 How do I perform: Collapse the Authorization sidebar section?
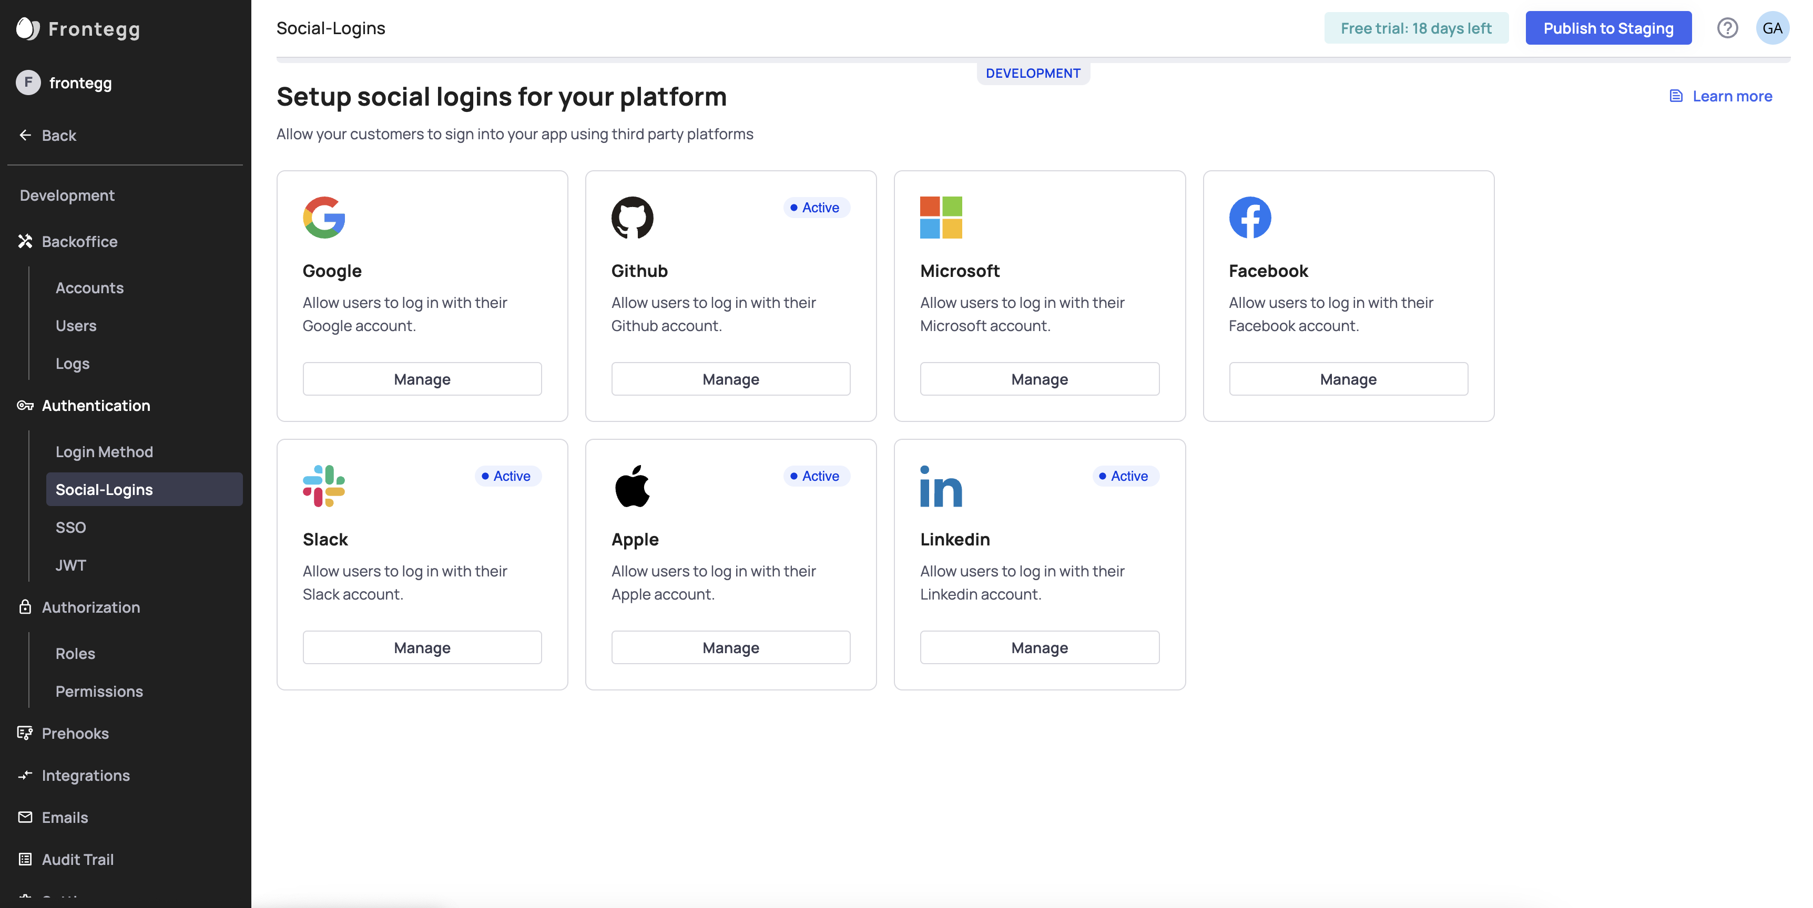(90, 607)
